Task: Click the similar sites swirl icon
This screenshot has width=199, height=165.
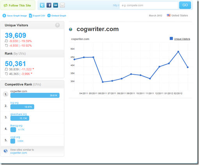Action: (5, 151)
